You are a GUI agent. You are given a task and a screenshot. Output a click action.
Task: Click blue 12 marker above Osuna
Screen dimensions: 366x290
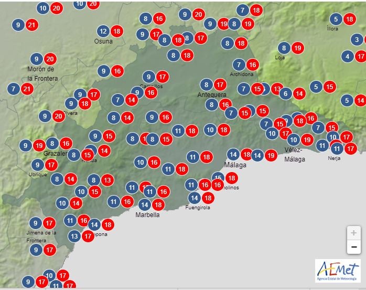(x=103, y=31)
